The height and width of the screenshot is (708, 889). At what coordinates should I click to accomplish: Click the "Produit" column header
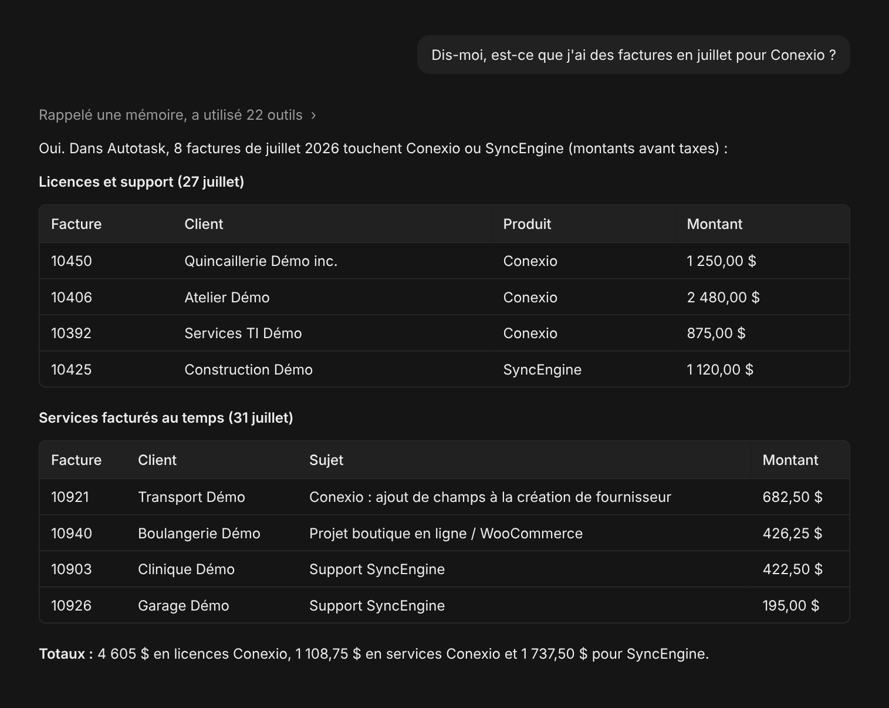coord(527,224)
